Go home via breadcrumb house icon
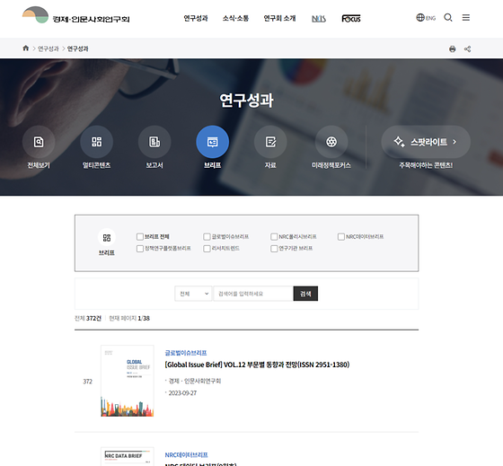 pyautogui.click(x=26, y=48)
